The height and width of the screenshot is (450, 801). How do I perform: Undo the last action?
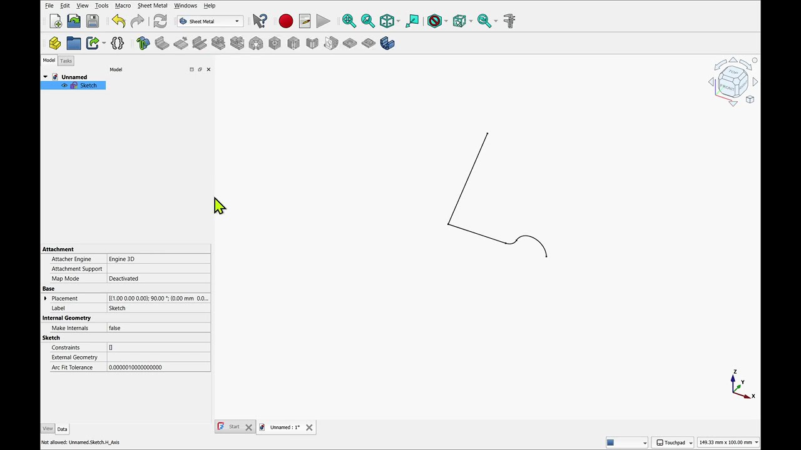click(x=118, y=21)
